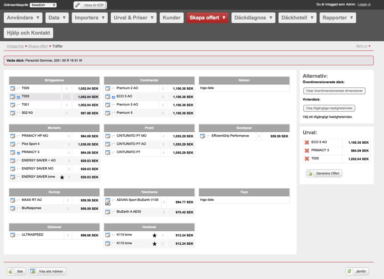384x279 pixels.
Task: Remove T005 from Urval with red X
Action: (307, 159)
